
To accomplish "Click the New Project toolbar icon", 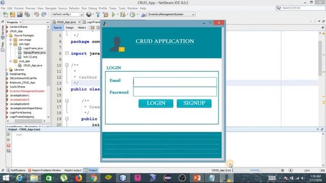I will (x=12, y=14).
